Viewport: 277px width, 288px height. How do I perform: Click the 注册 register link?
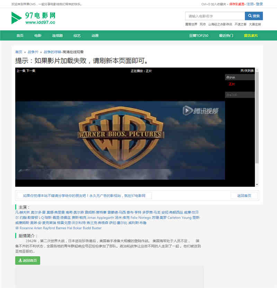pyautogui.click(x=250, y=4)
